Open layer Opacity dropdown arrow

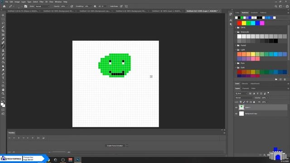click(x=268, y=98)
